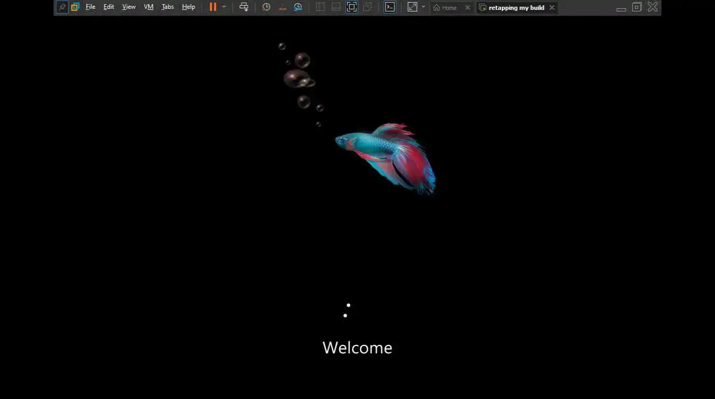Revert the VM to its previous snapshot

(x=282, y=7)
